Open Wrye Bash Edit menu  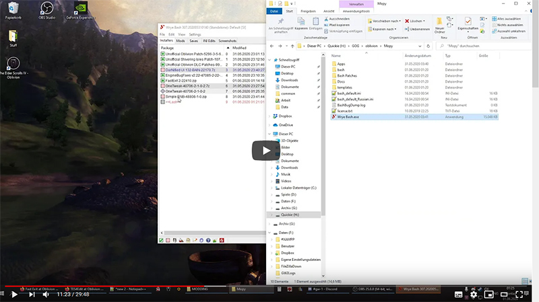(x=171, y=35)
